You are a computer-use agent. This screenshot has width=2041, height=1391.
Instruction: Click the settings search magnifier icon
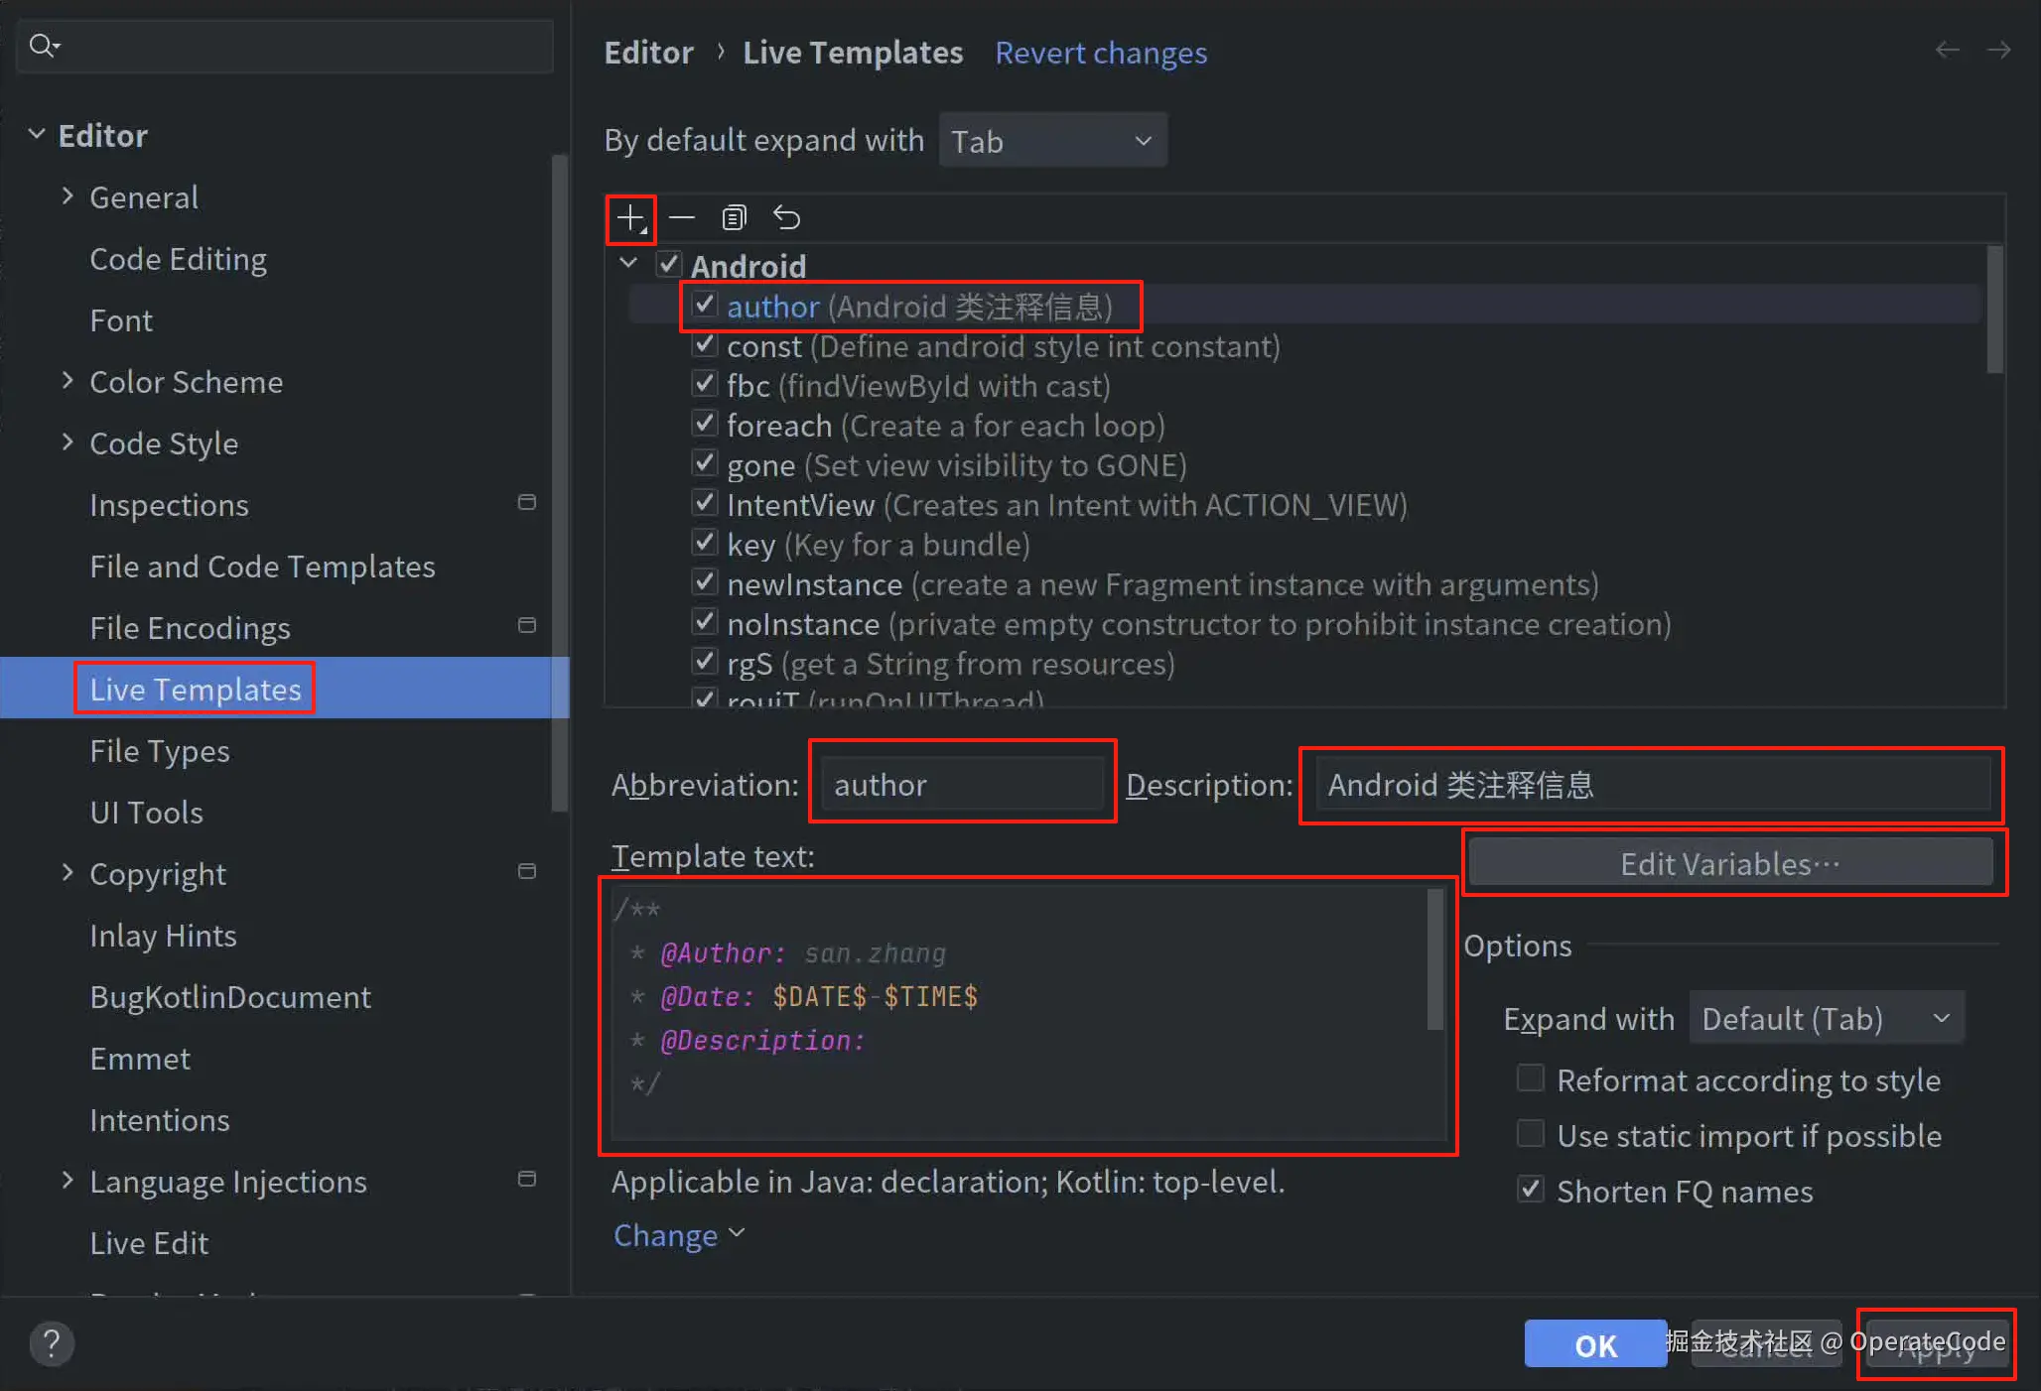(43, 46)
